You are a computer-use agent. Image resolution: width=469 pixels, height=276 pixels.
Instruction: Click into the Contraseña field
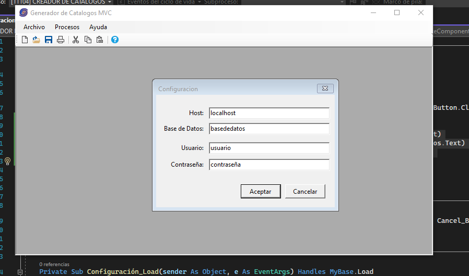(x=269, y=165)
